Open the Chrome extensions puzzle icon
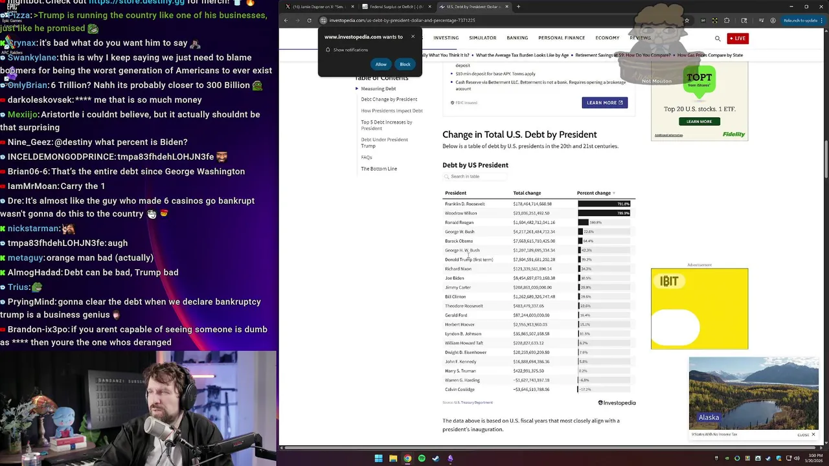829x466 pixels. [727, 20]
